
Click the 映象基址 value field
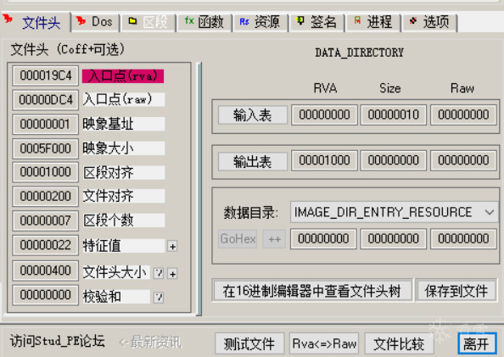pyautogui.click(x=45, y=124)
